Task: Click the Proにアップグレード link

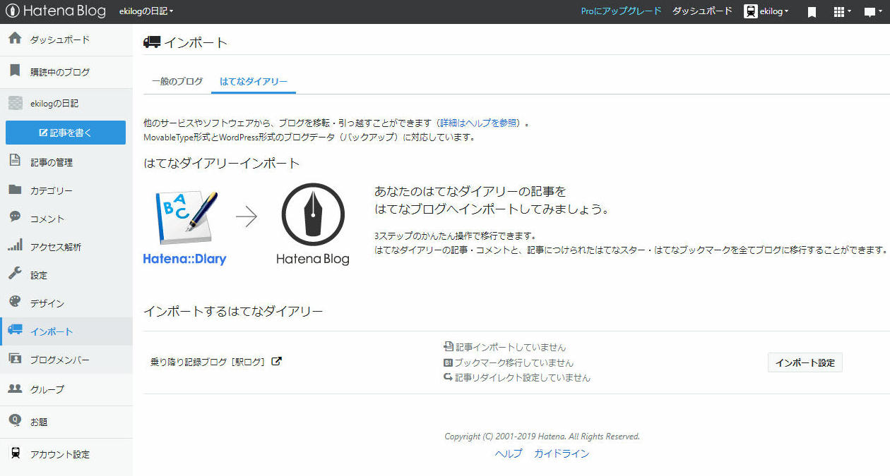Action: tap(621, 11)
